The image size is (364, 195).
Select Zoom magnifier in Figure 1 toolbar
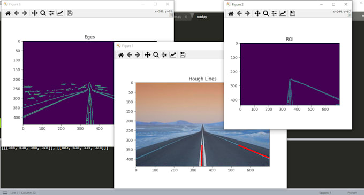click(156, 55)
